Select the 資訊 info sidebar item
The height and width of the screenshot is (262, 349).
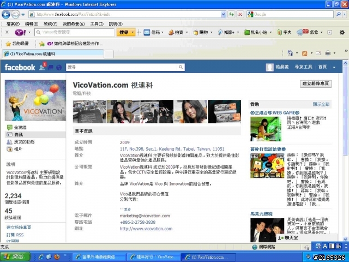coord(35,135)
